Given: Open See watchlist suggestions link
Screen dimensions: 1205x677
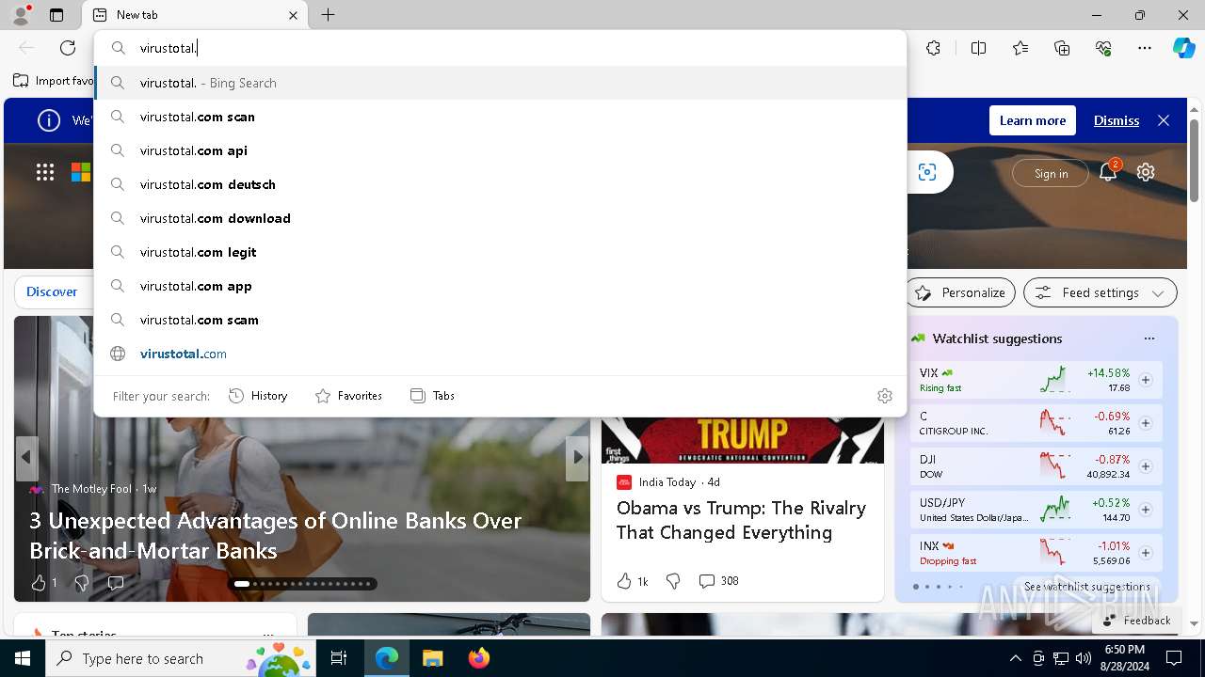Looking at the screenshot, I should point(1087,587).
